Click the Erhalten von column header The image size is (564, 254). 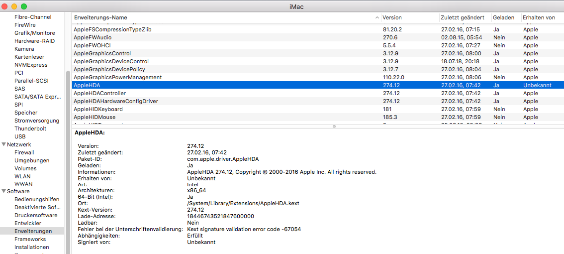click(x=540, y=17)
